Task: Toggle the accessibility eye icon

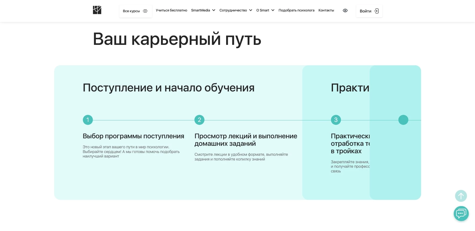Action: [345, 10]
